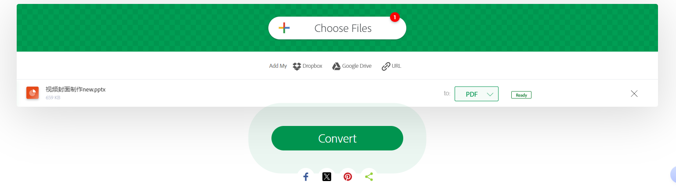The image size is (676, 192).
Task: Click the Dropbox text link
Action: [312, 66]
